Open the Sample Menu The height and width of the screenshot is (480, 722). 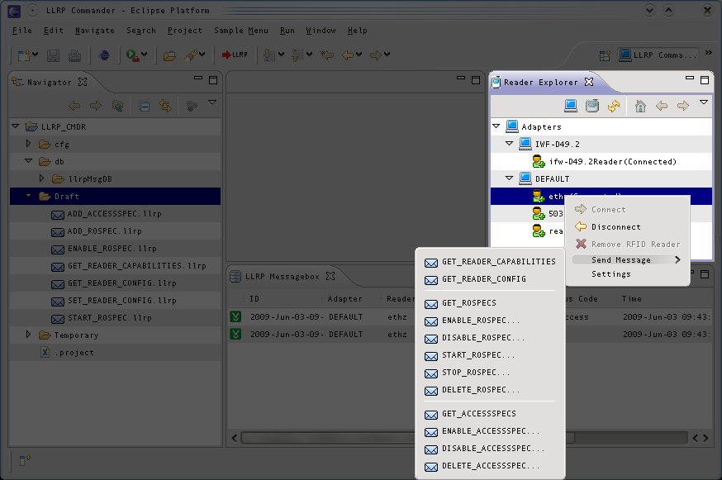point(241,31)
